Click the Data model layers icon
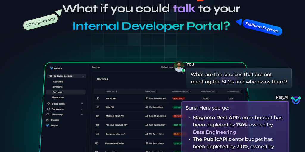This screenshot has height=152, width=305. tap(48, 109)
